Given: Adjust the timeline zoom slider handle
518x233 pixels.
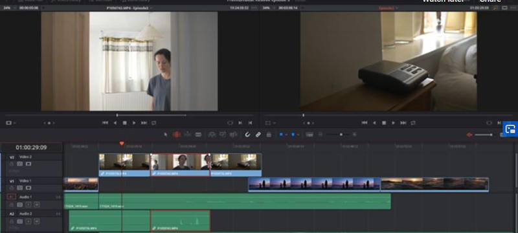Looking at the screenshot, I should click(341, 135).
